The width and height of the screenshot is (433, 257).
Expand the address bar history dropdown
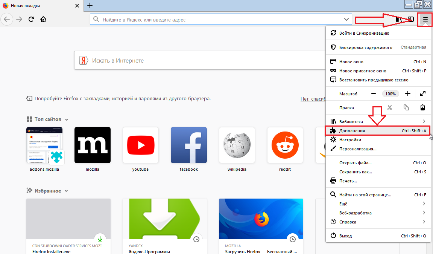[x=346, y=20]
